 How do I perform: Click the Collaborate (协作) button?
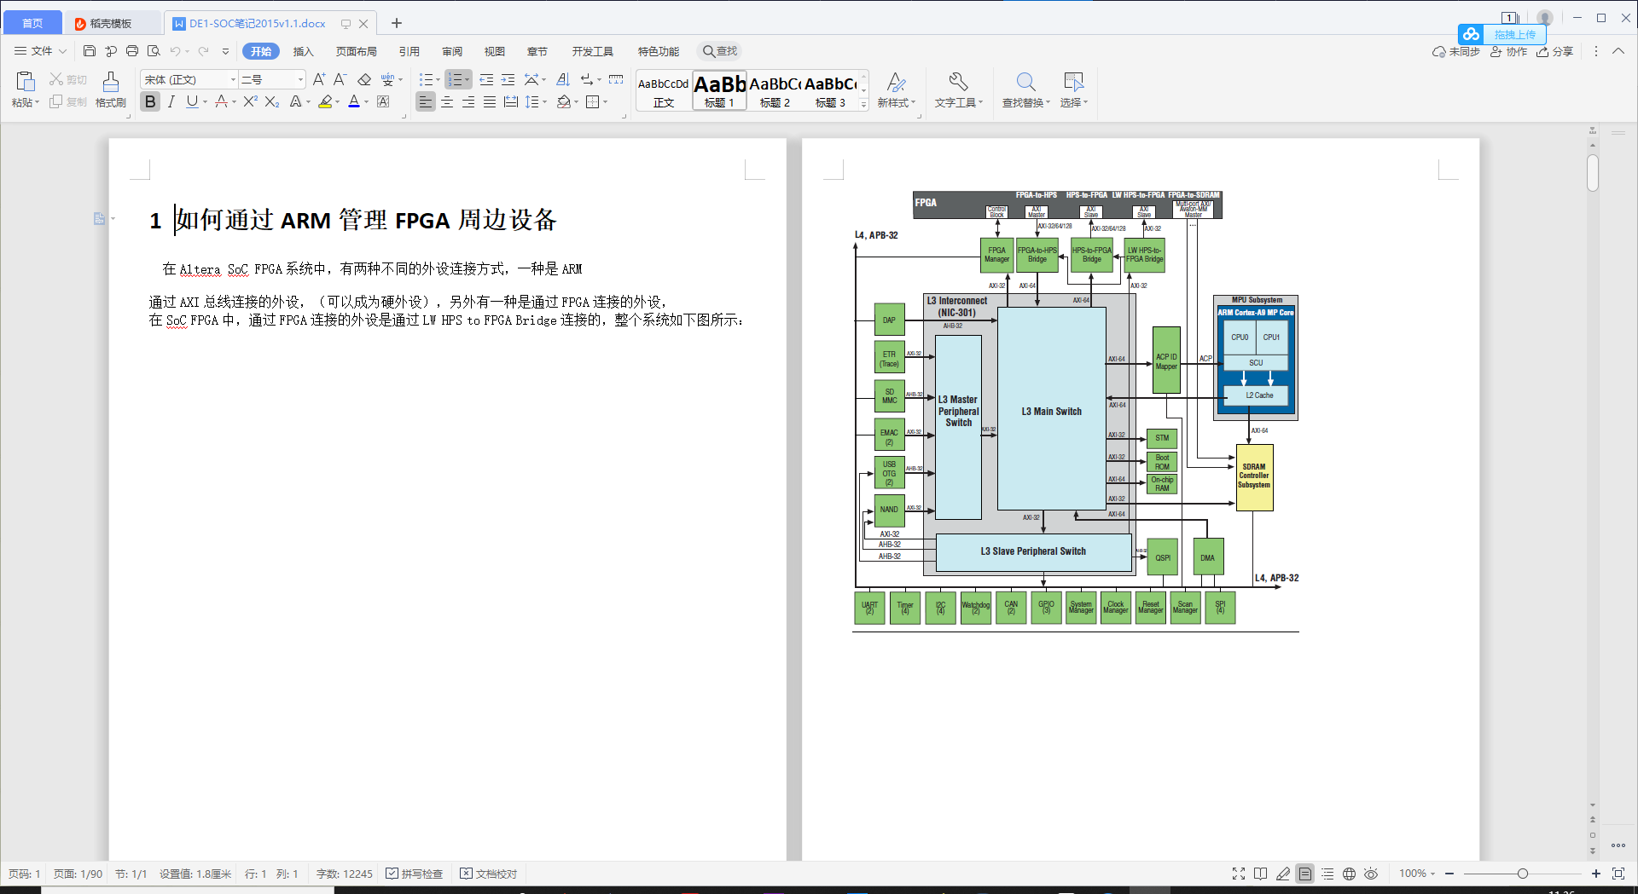click(x=1508, y=51)
